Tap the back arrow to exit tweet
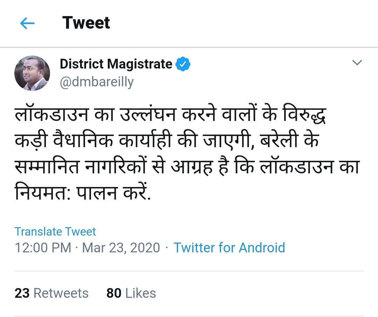 27,23
